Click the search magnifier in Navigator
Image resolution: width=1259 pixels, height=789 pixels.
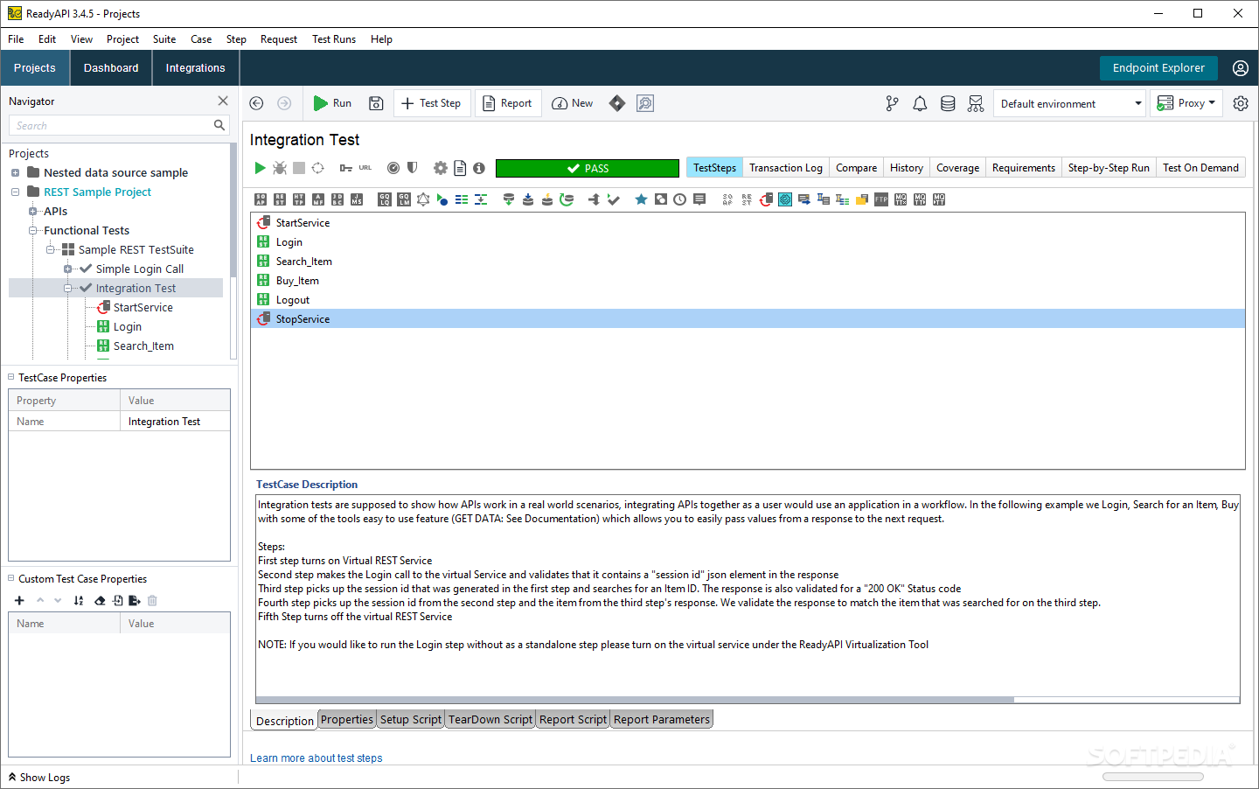coord(219,125)
